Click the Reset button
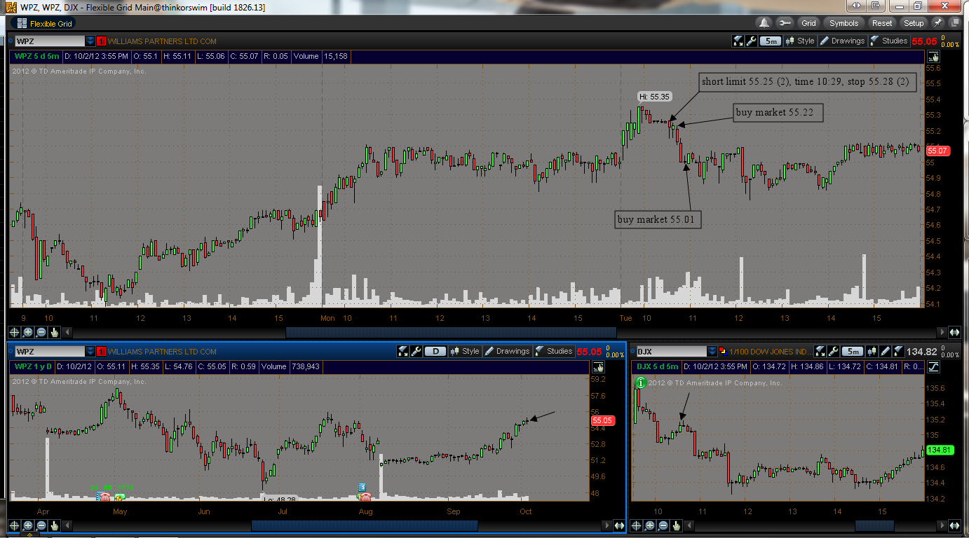 pos(882,23)
